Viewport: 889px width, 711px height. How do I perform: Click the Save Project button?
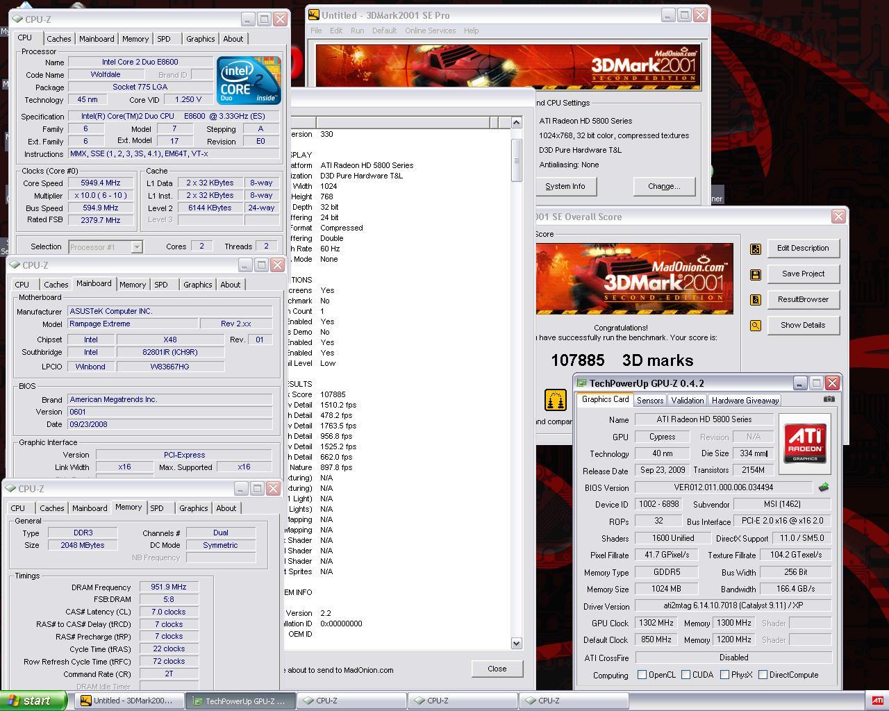[803, 274]
